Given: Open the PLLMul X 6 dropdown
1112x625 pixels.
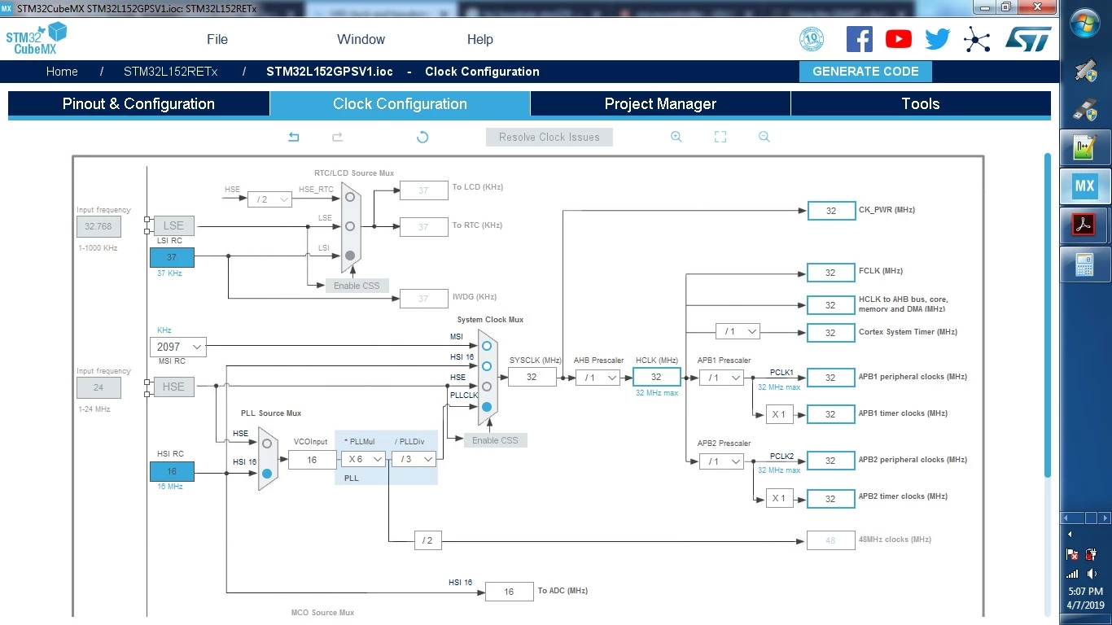Looking at the screenshot, I should click(x=363, y=459).
